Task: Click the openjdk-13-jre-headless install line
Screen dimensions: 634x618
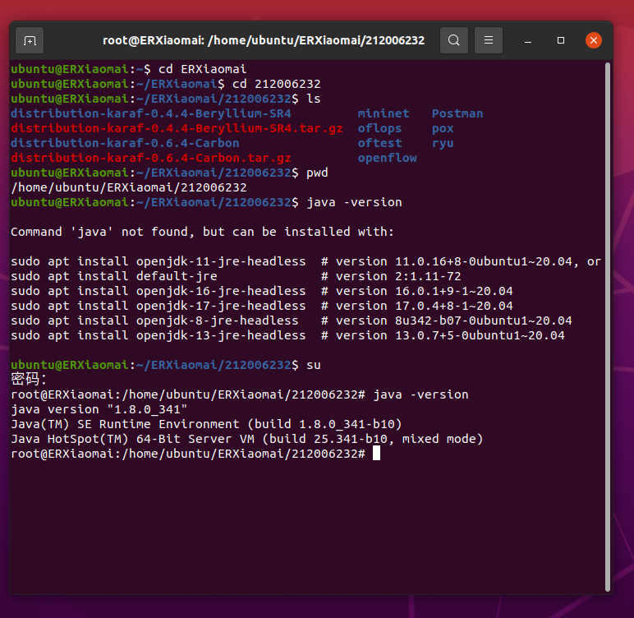Action: coord(287,335)
